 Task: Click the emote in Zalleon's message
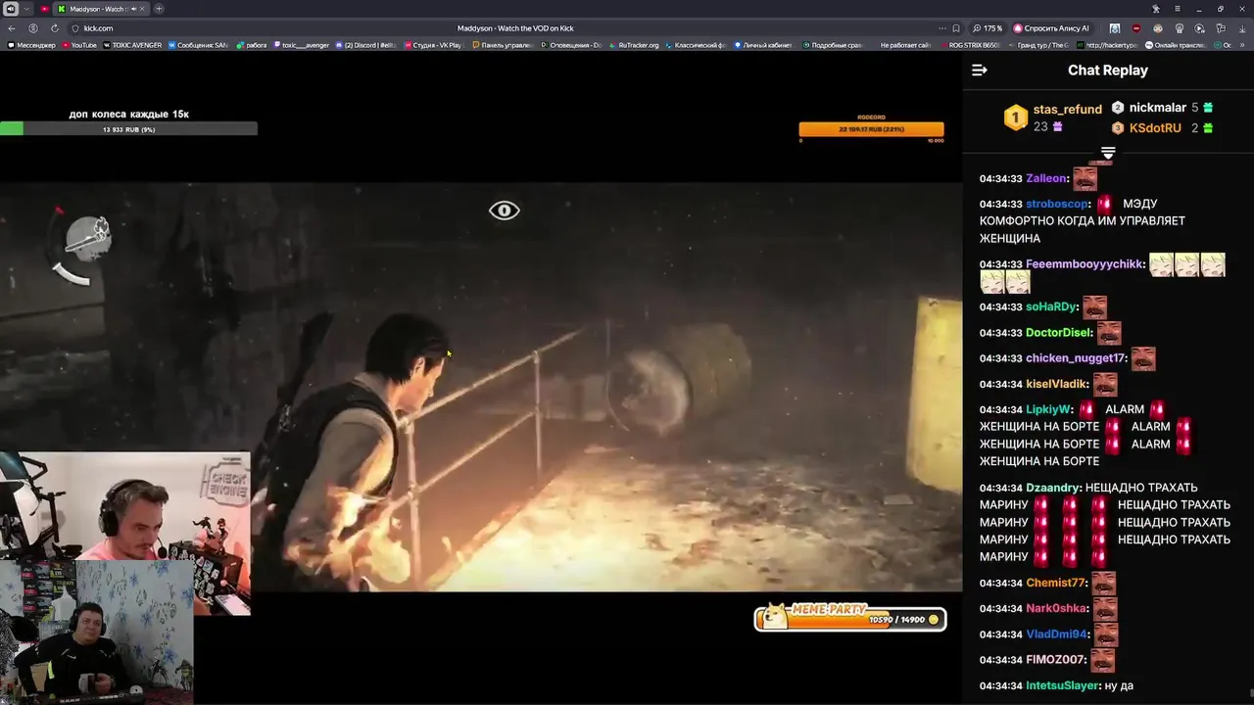(x=1085, y=178)
